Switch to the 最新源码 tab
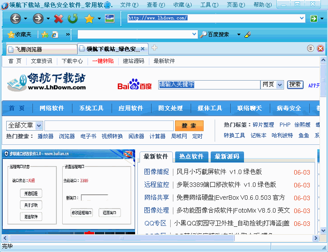 [227, 156]
